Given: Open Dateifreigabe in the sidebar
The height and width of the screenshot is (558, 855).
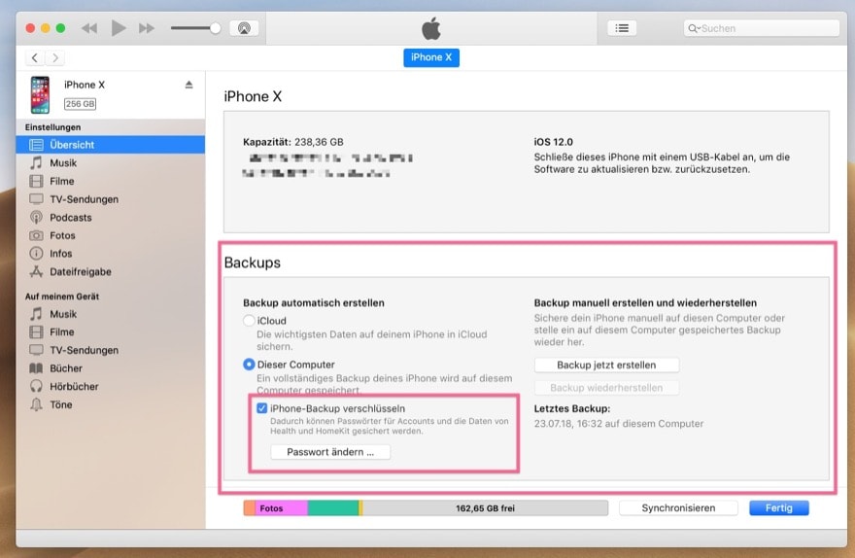Looking at the screenshot, I should point(111,271).
